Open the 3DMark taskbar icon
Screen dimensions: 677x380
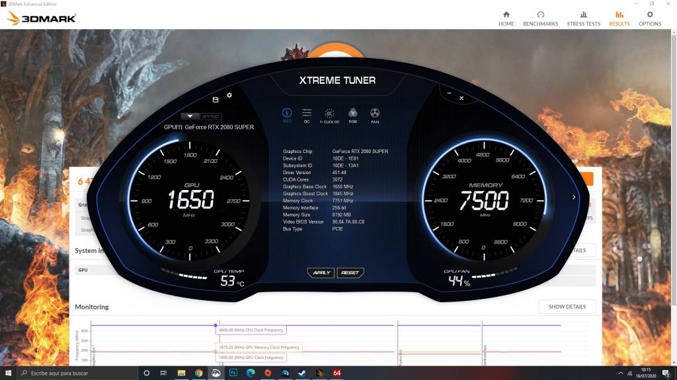tap(319, 373)
